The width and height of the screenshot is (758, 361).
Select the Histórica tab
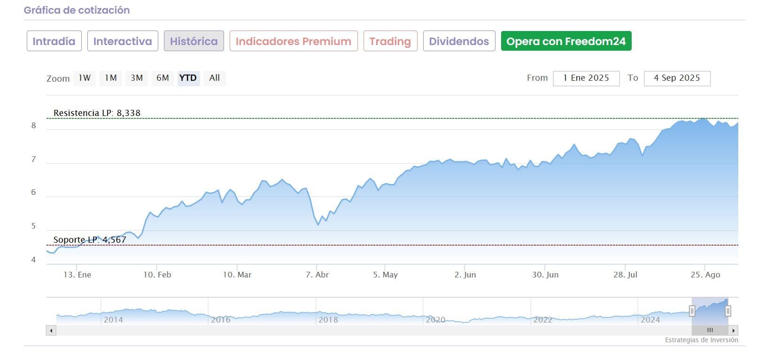pos(193,41)
